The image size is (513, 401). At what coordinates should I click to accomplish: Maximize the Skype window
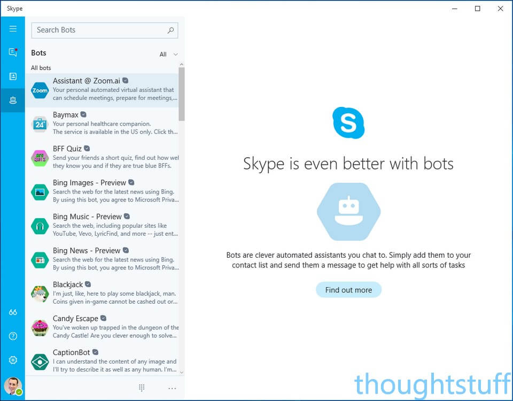477,9
